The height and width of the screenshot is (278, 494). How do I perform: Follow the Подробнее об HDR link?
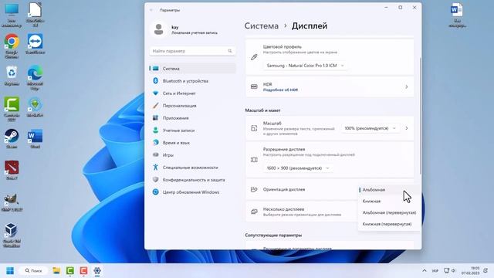click(280, 90)
